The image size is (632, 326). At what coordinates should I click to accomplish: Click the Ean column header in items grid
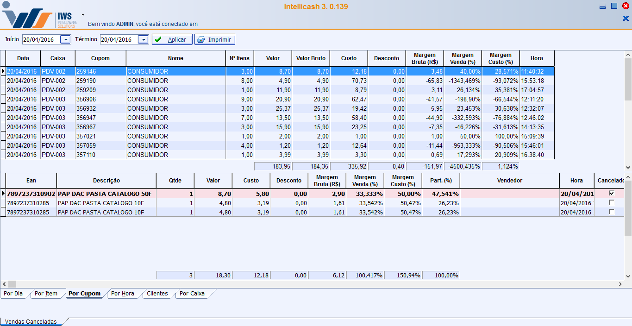31,181
